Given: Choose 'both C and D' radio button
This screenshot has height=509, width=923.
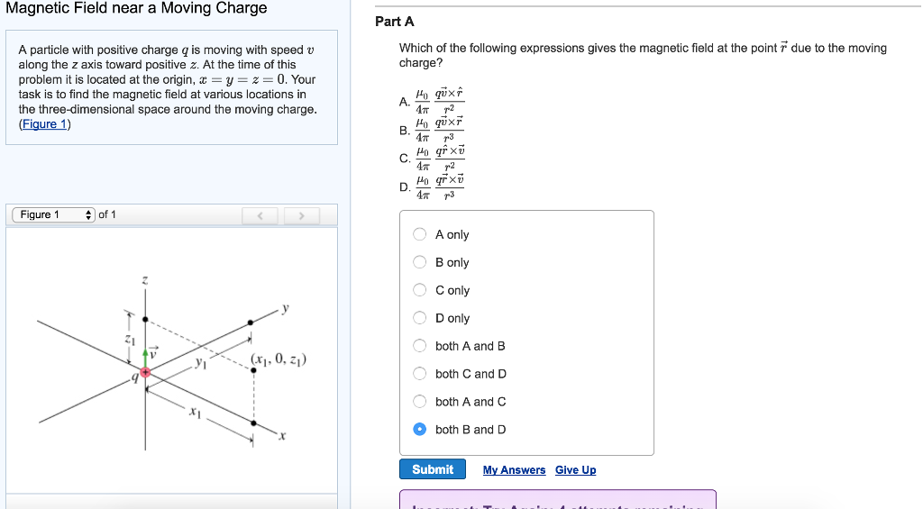Looking at the screenshot, I should pos(420,374).
